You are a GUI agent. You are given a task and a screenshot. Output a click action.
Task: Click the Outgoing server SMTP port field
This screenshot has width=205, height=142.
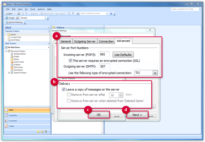click(104, 66)
